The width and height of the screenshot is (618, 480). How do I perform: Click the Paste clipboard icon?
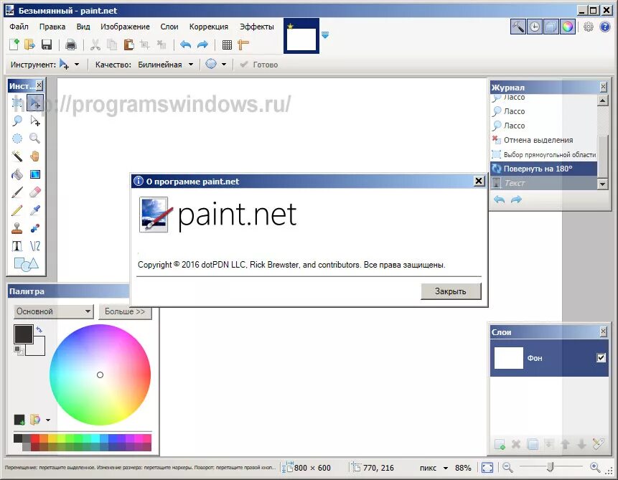128,44
